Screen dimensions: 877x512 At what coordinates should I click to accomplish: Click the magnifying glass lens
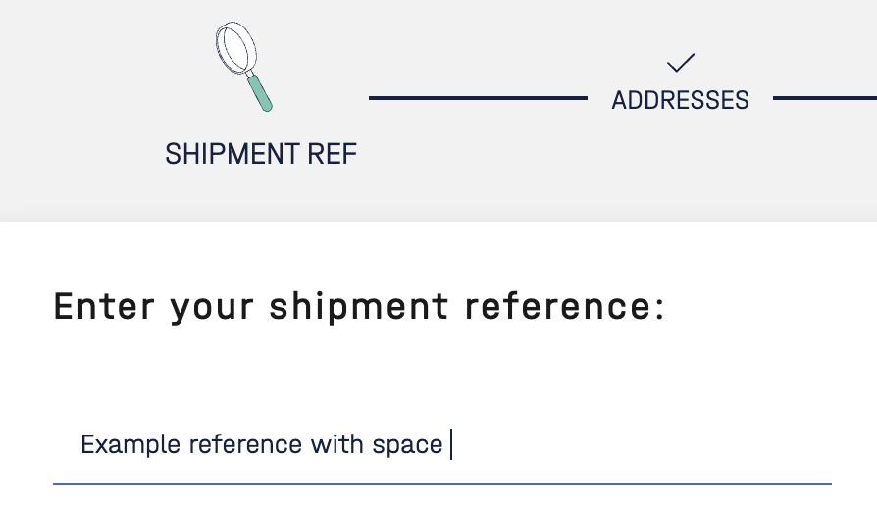click(x=235, y=48)
